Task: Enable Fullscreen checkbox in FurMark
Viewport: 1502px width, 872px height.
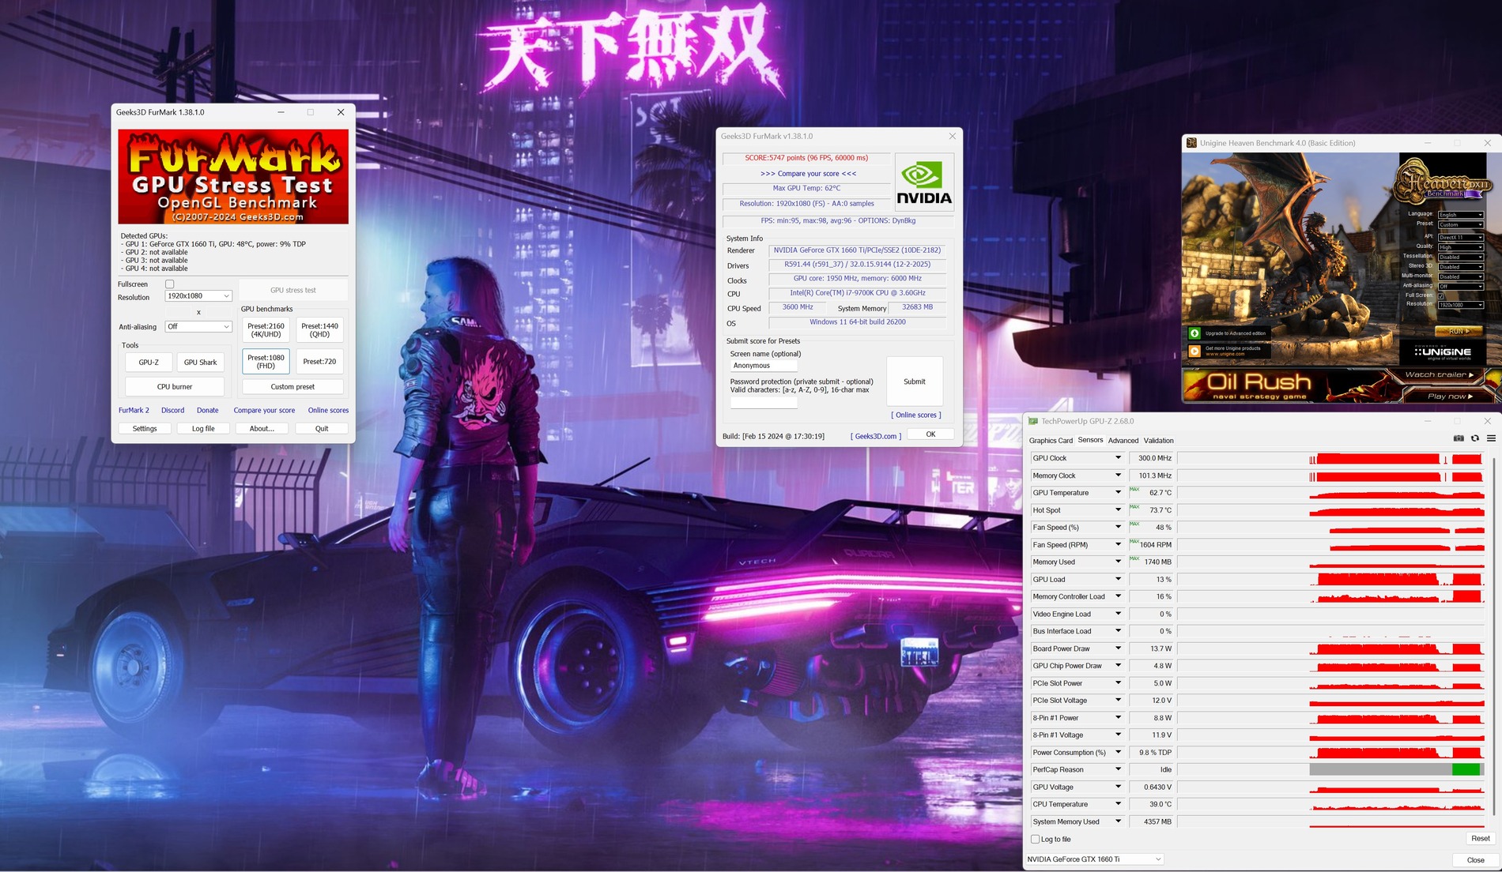Action: (169, 284)
